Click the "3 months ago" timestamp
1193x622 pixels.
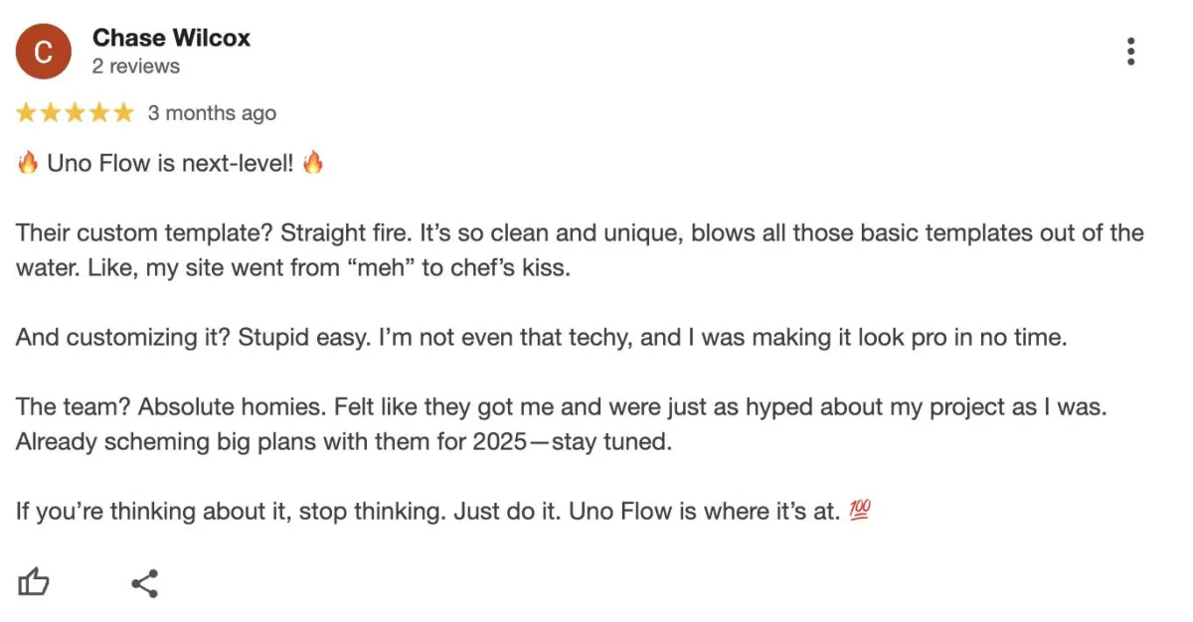pos(212,113)
